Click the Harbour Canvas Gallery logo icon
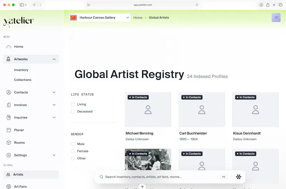This screenshot has height=189, width=286. [73, 18]
